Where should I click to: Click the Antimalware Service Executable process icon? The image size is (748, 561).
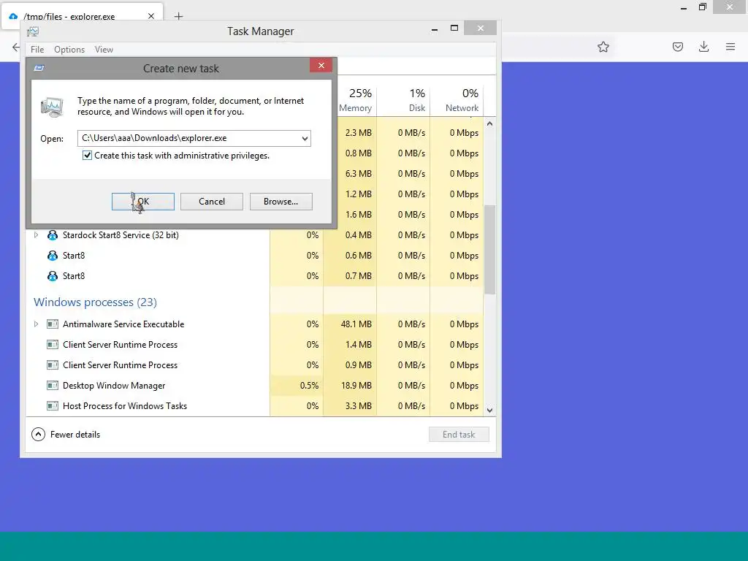coord(53,324)
